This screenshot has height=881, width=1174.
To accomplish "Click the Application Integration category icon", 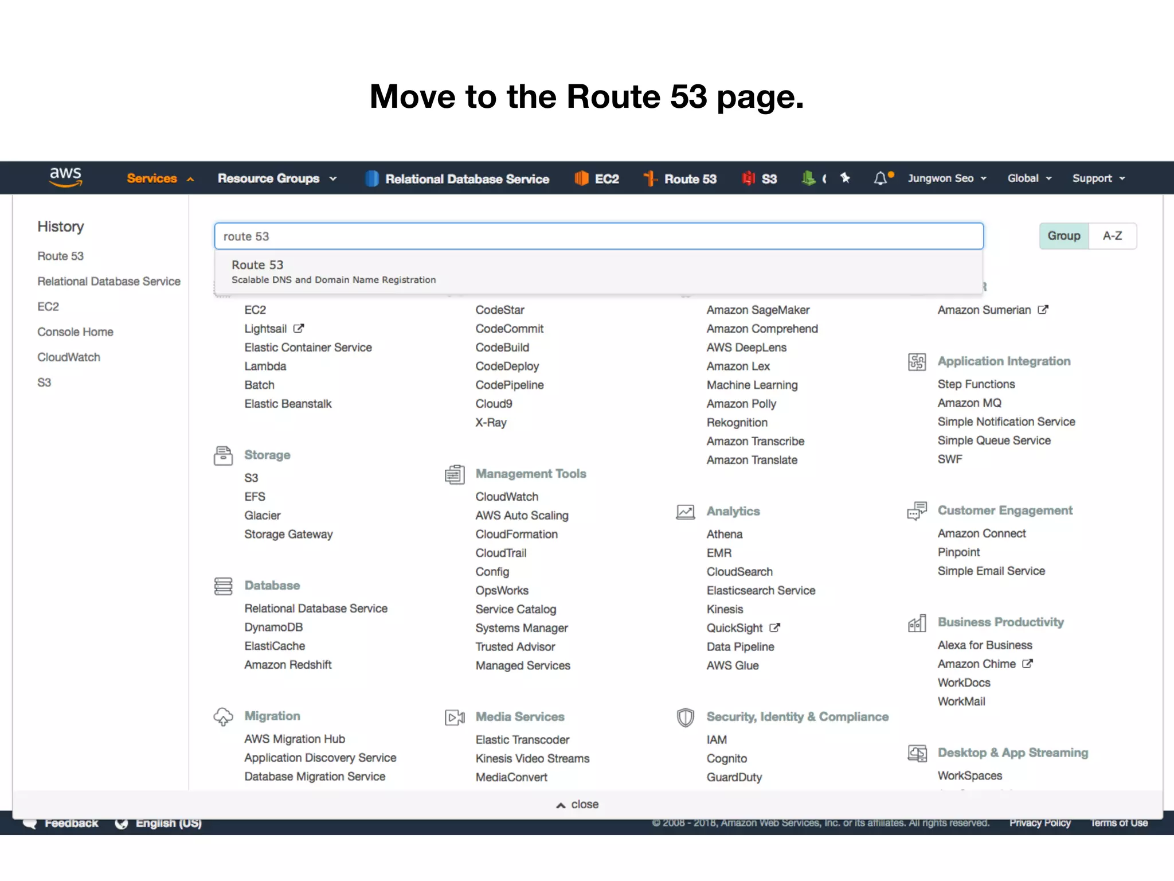I will click(x=917, y=362).
